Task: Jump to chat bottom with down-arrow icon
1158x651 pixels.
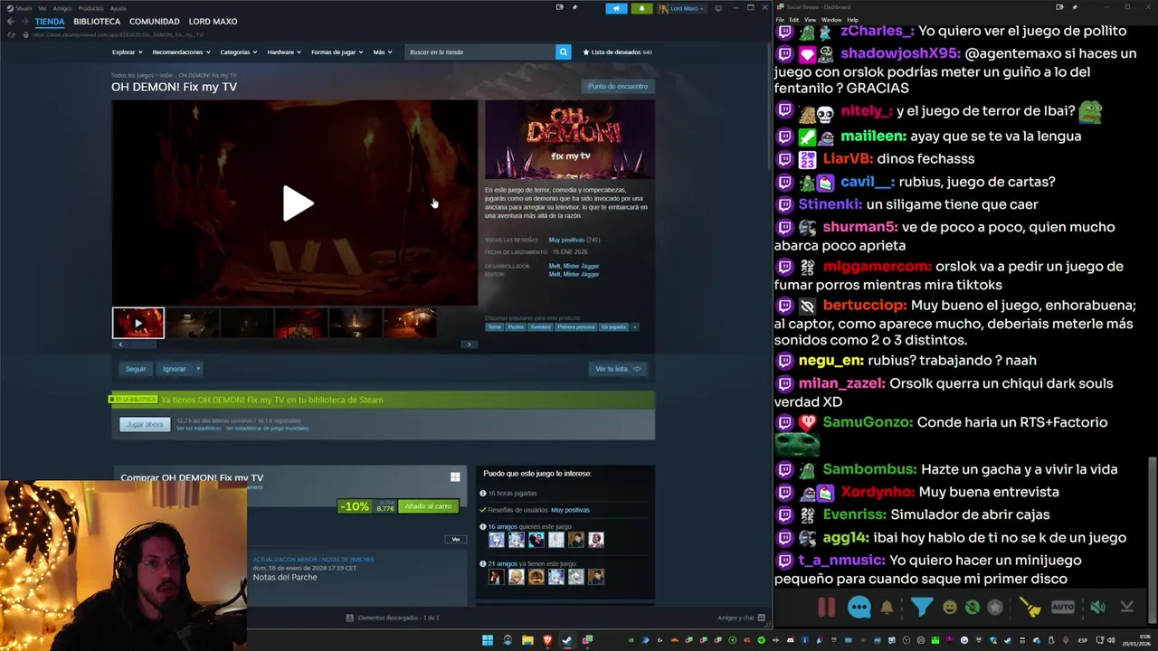Action: (x=1126, y=608)
